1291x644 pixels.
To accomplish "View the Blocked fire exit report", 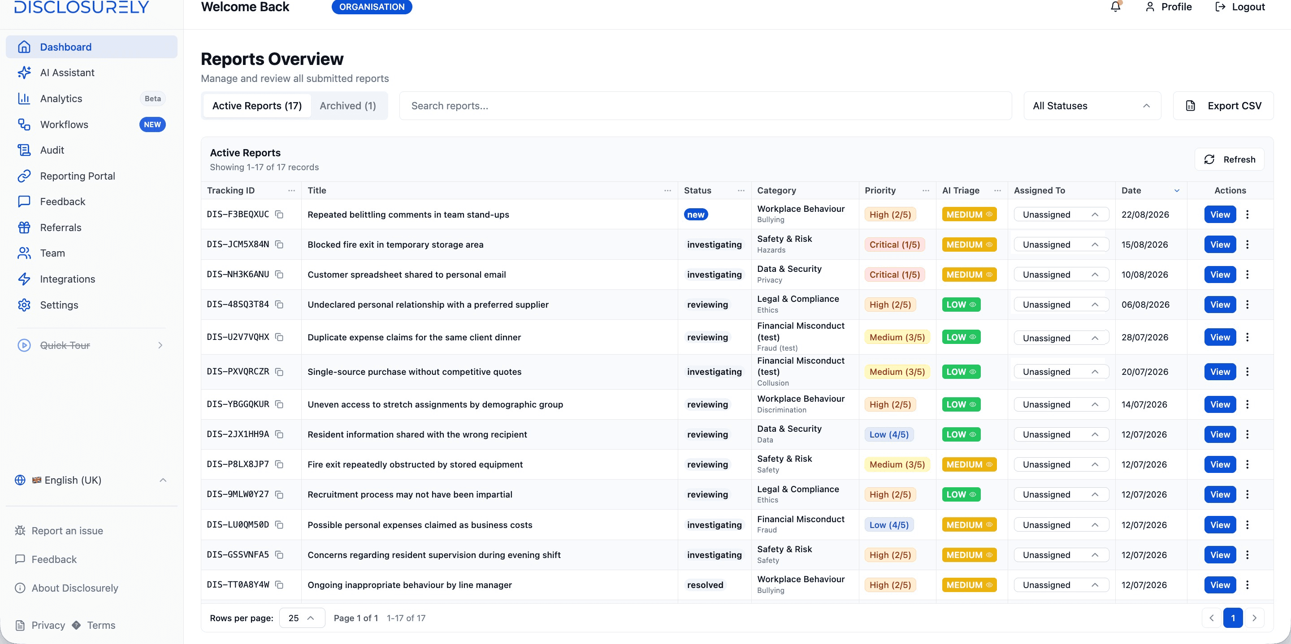I will (x=1220, y=245).
